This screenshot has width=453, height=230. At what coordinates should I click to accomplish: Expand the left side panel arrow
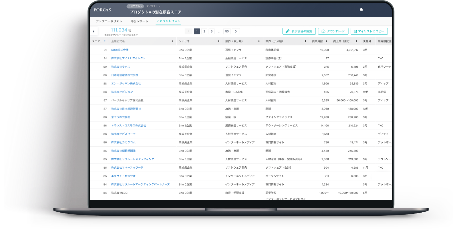click(x=94, y=31)
